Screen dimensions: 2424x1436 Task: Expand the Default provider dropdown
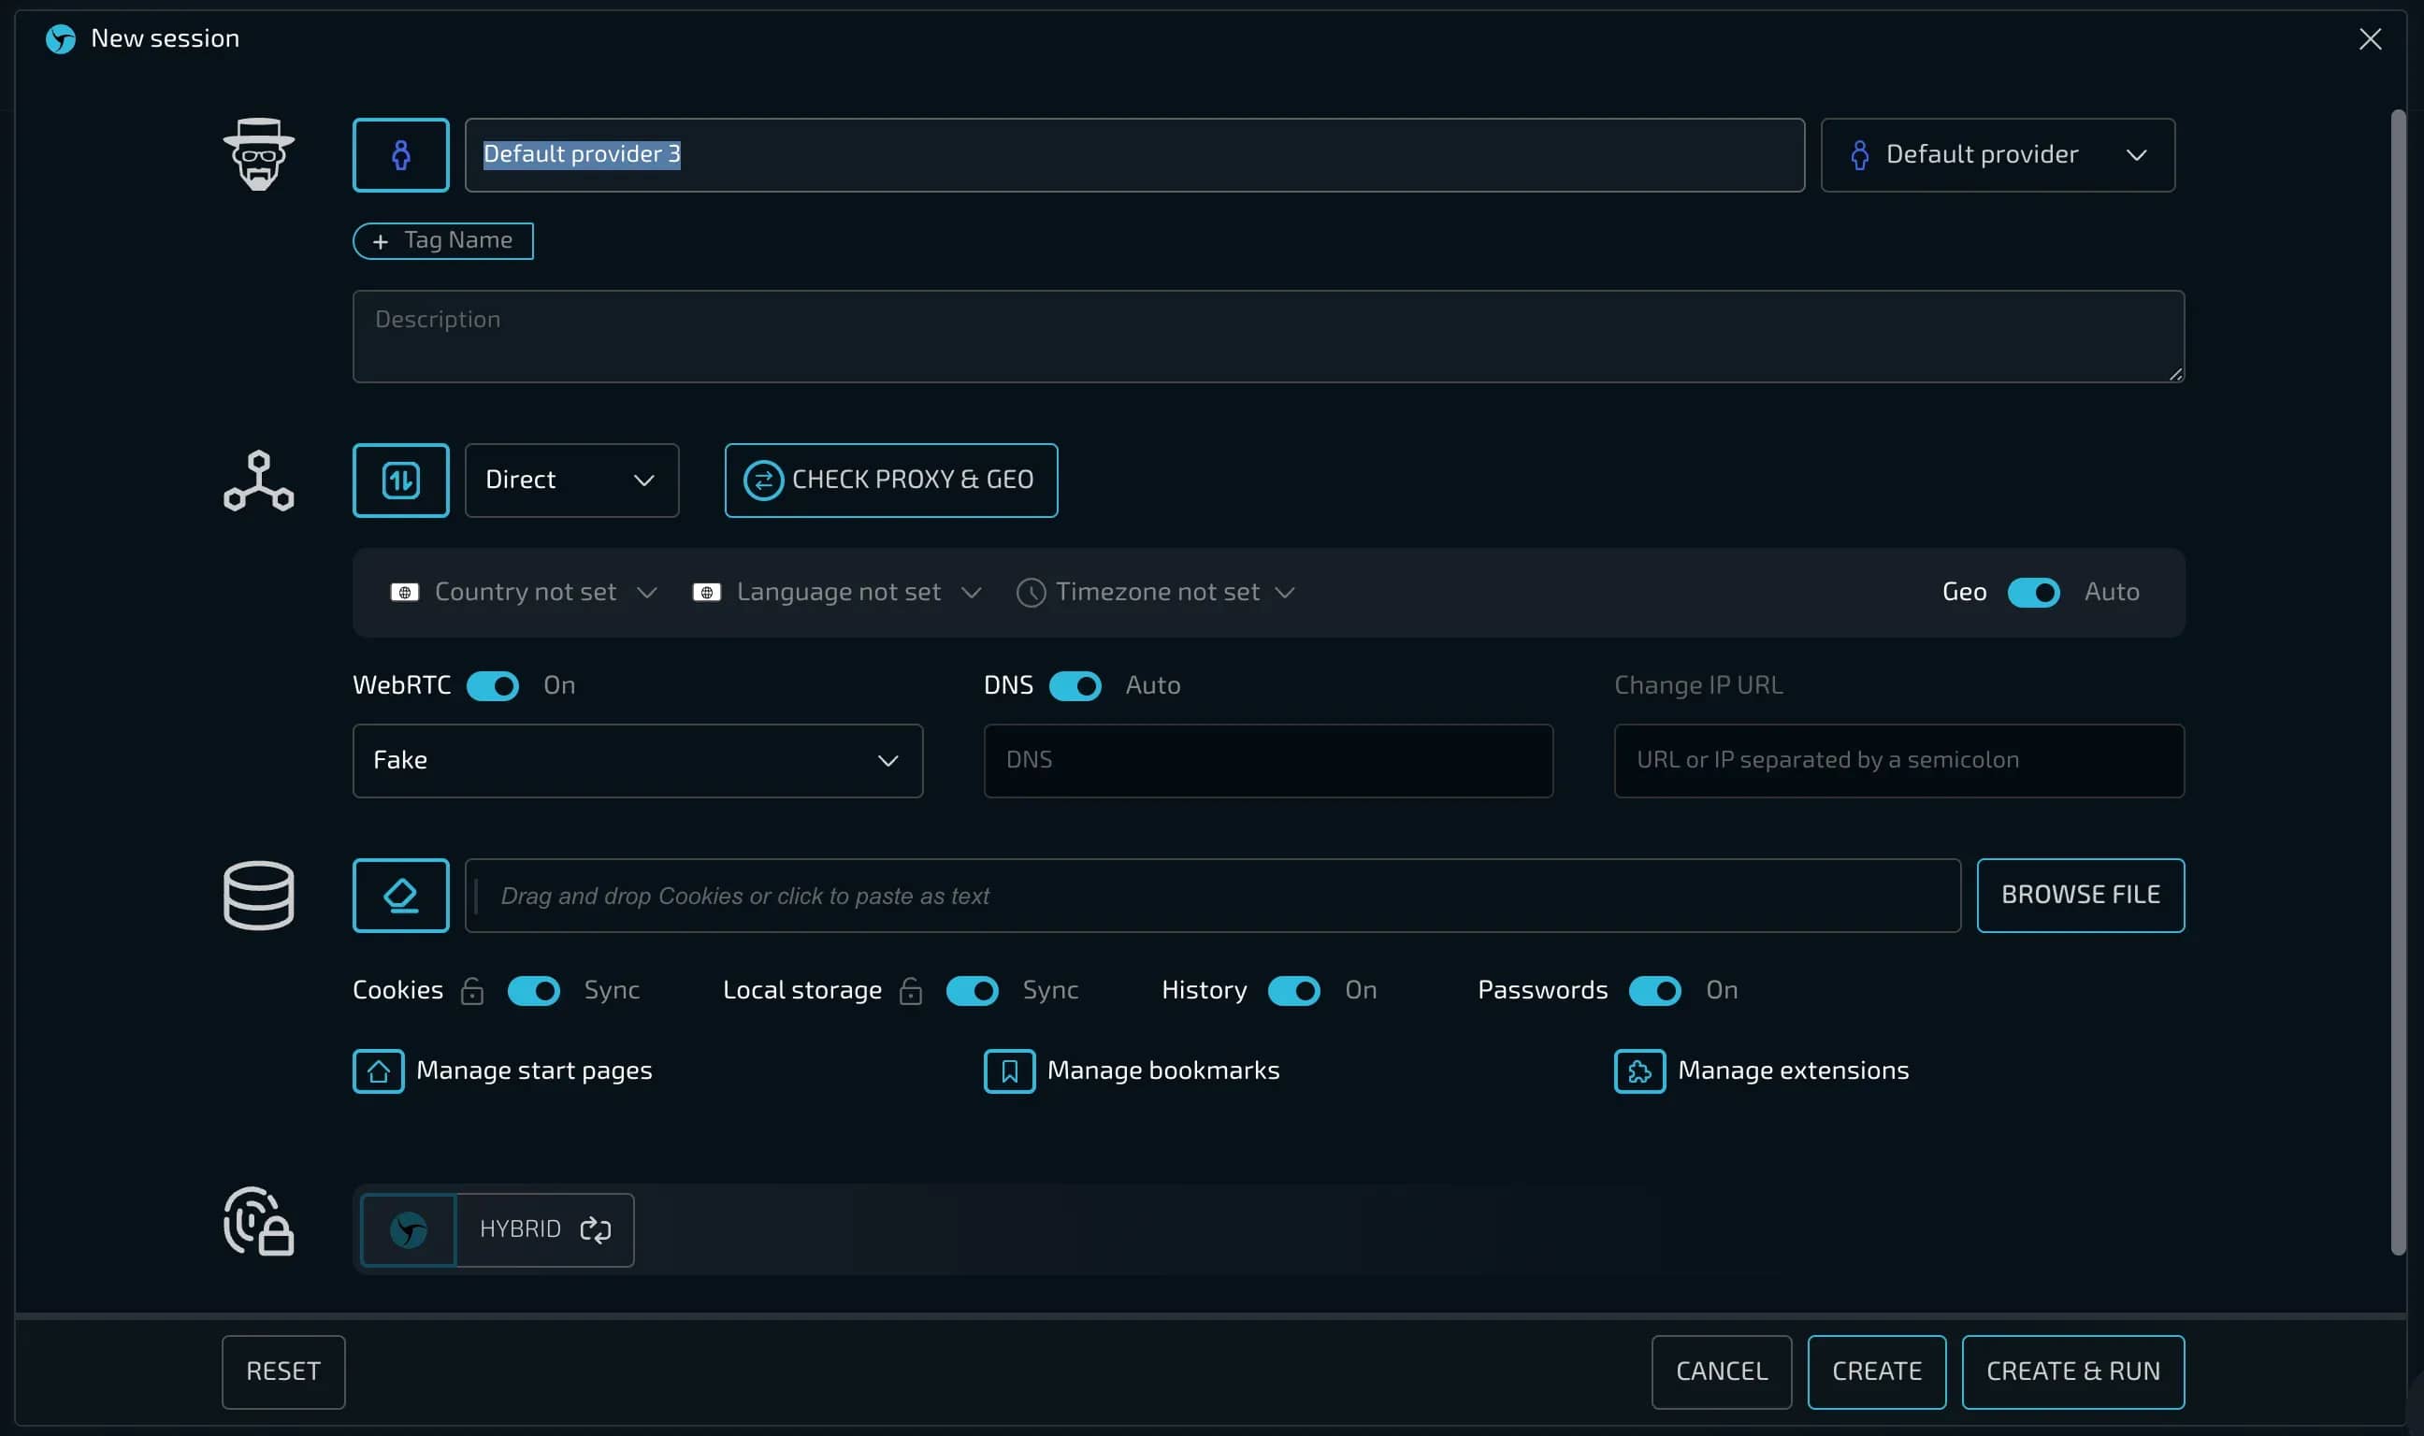(x=1998, y=155)
